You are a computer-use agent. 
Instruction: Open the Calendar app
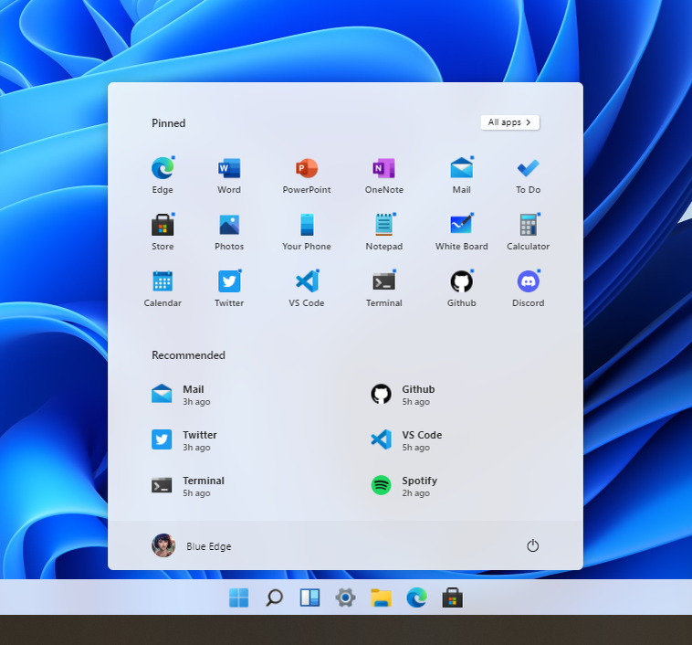coord(163,288)
